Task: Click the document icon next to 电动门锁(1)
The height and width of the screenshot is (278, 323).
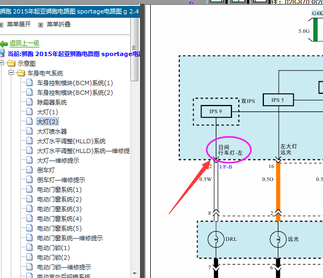Action: pyautogui.click(x=30, y=247)
